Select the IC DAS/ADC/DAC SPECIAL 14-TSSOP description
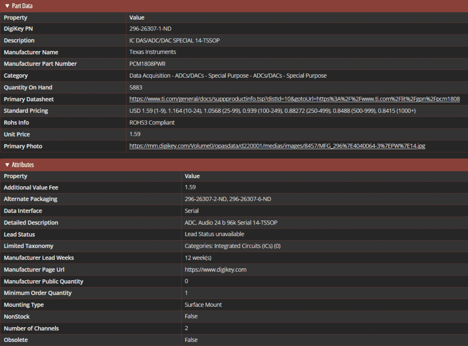Image resolution: width=468 pixels, height=346 pixels. [174, 41]
